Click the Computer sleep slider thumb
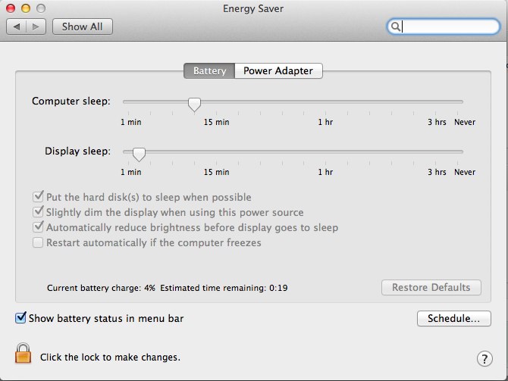Viewport: 508px width, 381px height. pyautogui.click(x=194, y=105)
